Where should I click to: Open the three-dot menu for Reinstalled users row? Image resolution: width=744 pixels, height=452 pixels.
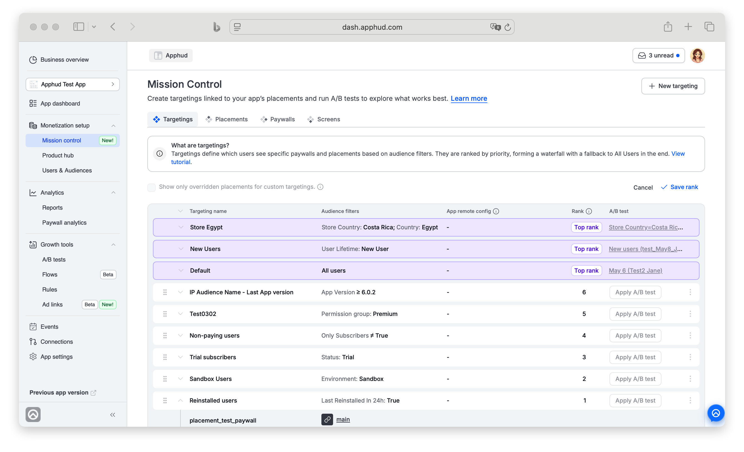[690, 400]
